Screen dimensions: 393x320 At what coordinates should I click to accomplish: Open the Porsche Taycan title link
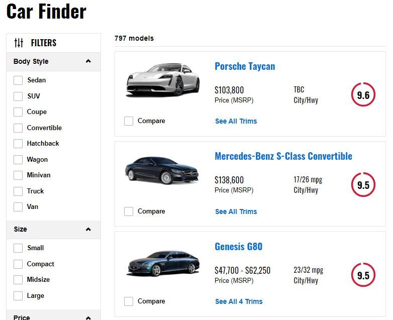click(245, 66)
